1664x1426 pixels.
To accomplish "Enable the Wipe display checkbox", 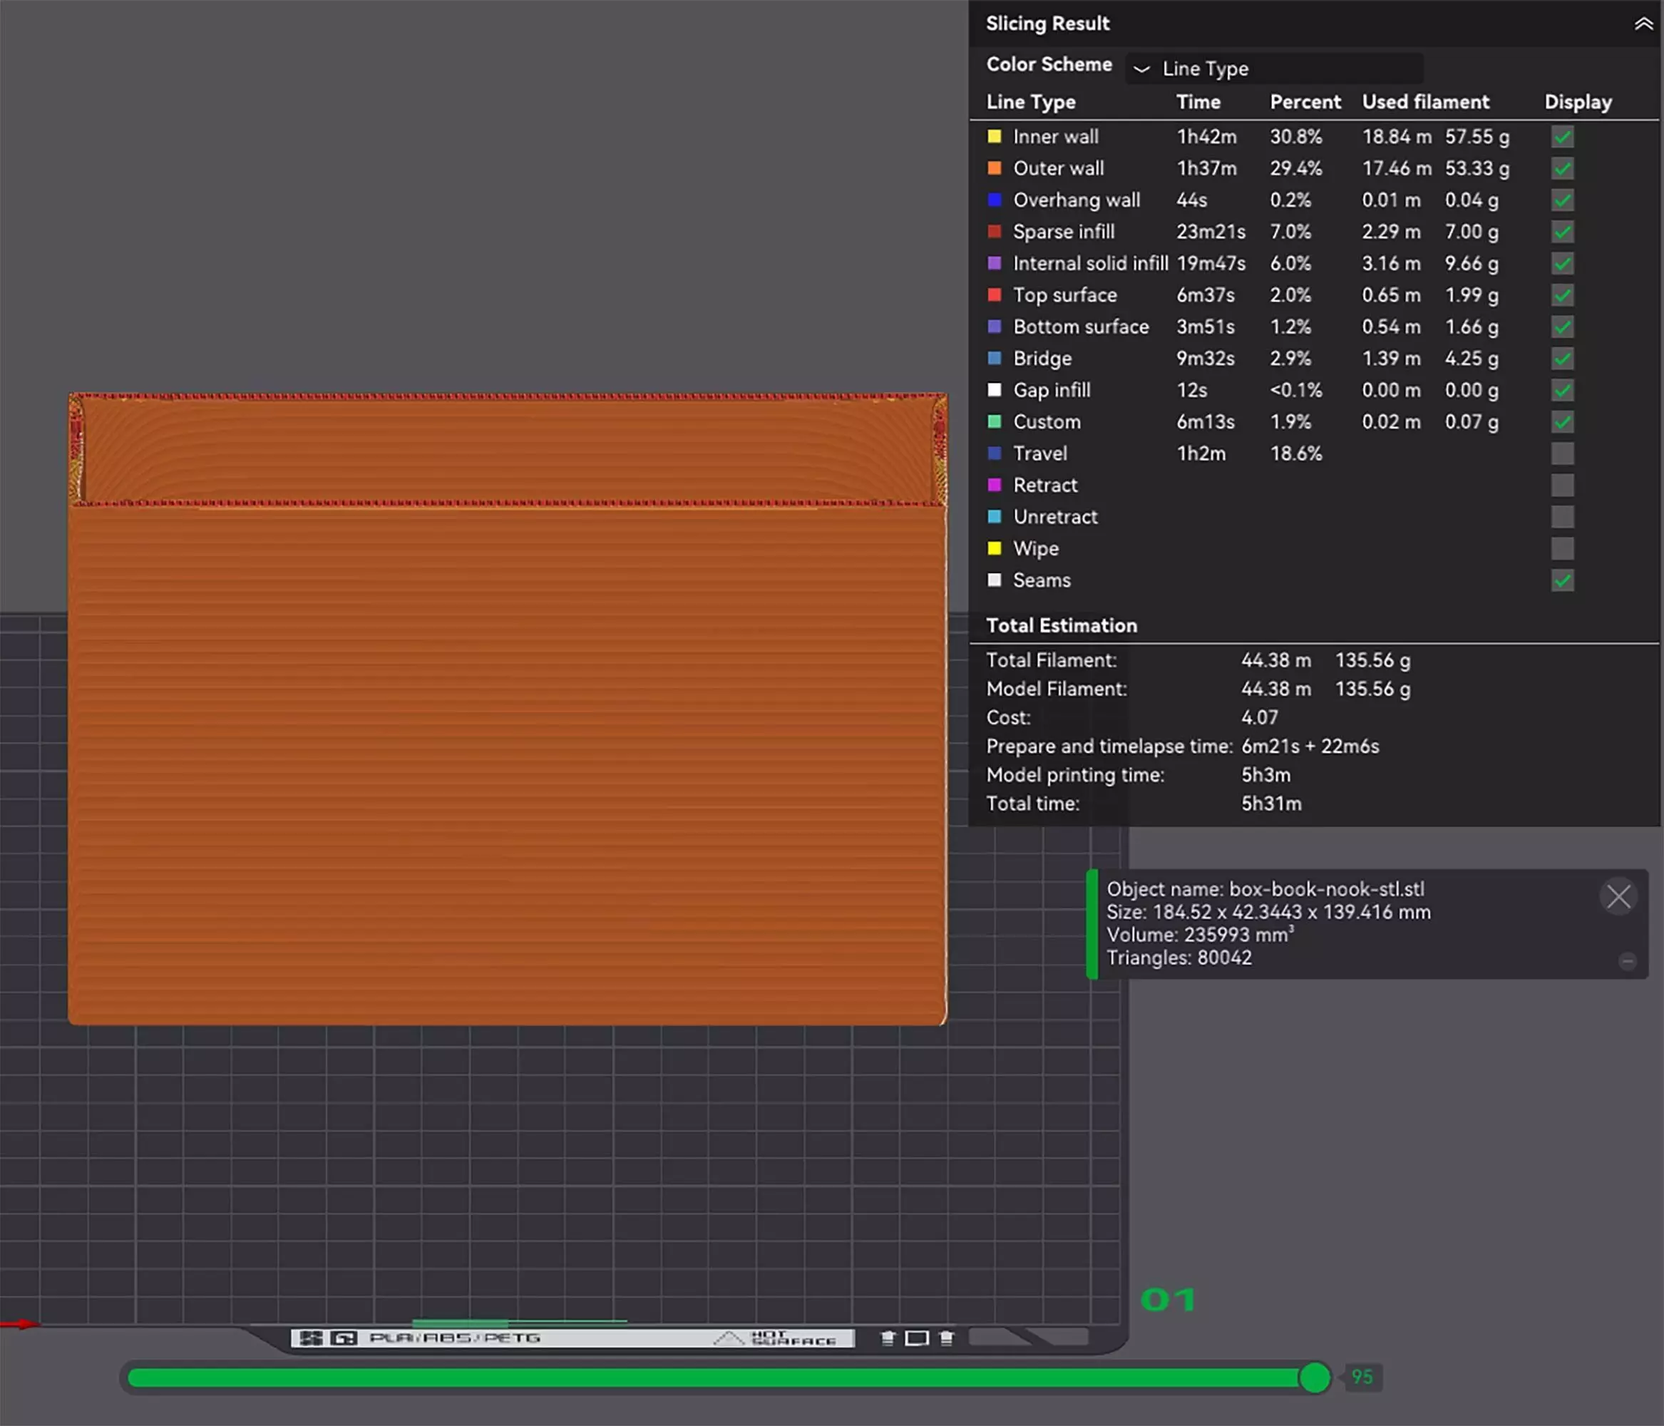I will click(x=1562, y=549).
